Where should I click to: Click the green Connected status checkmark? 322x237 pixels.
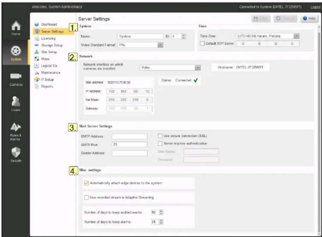pyautogui.click(x=196, y=80)
